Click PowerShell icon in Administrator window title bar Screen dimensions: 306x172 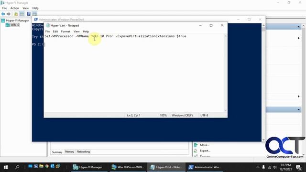click(36, 20)
